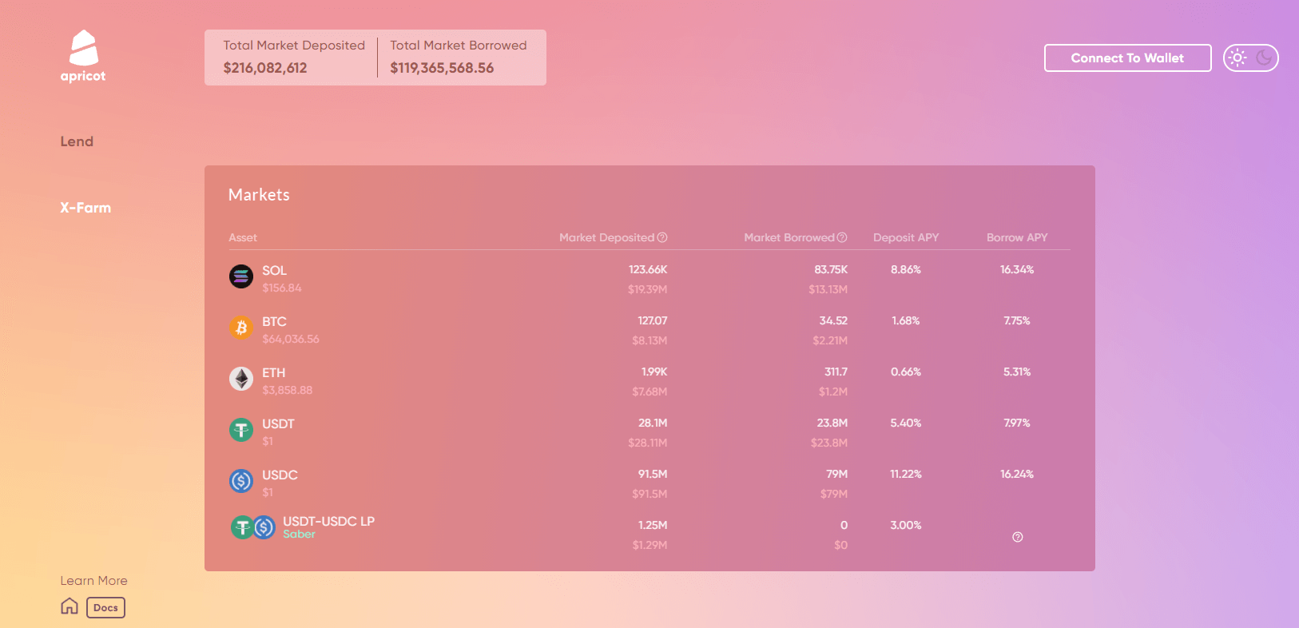The image size is (1299, 628).
Task: Click the Saber label under USDT-USDC LP
Action: [299, 535]
